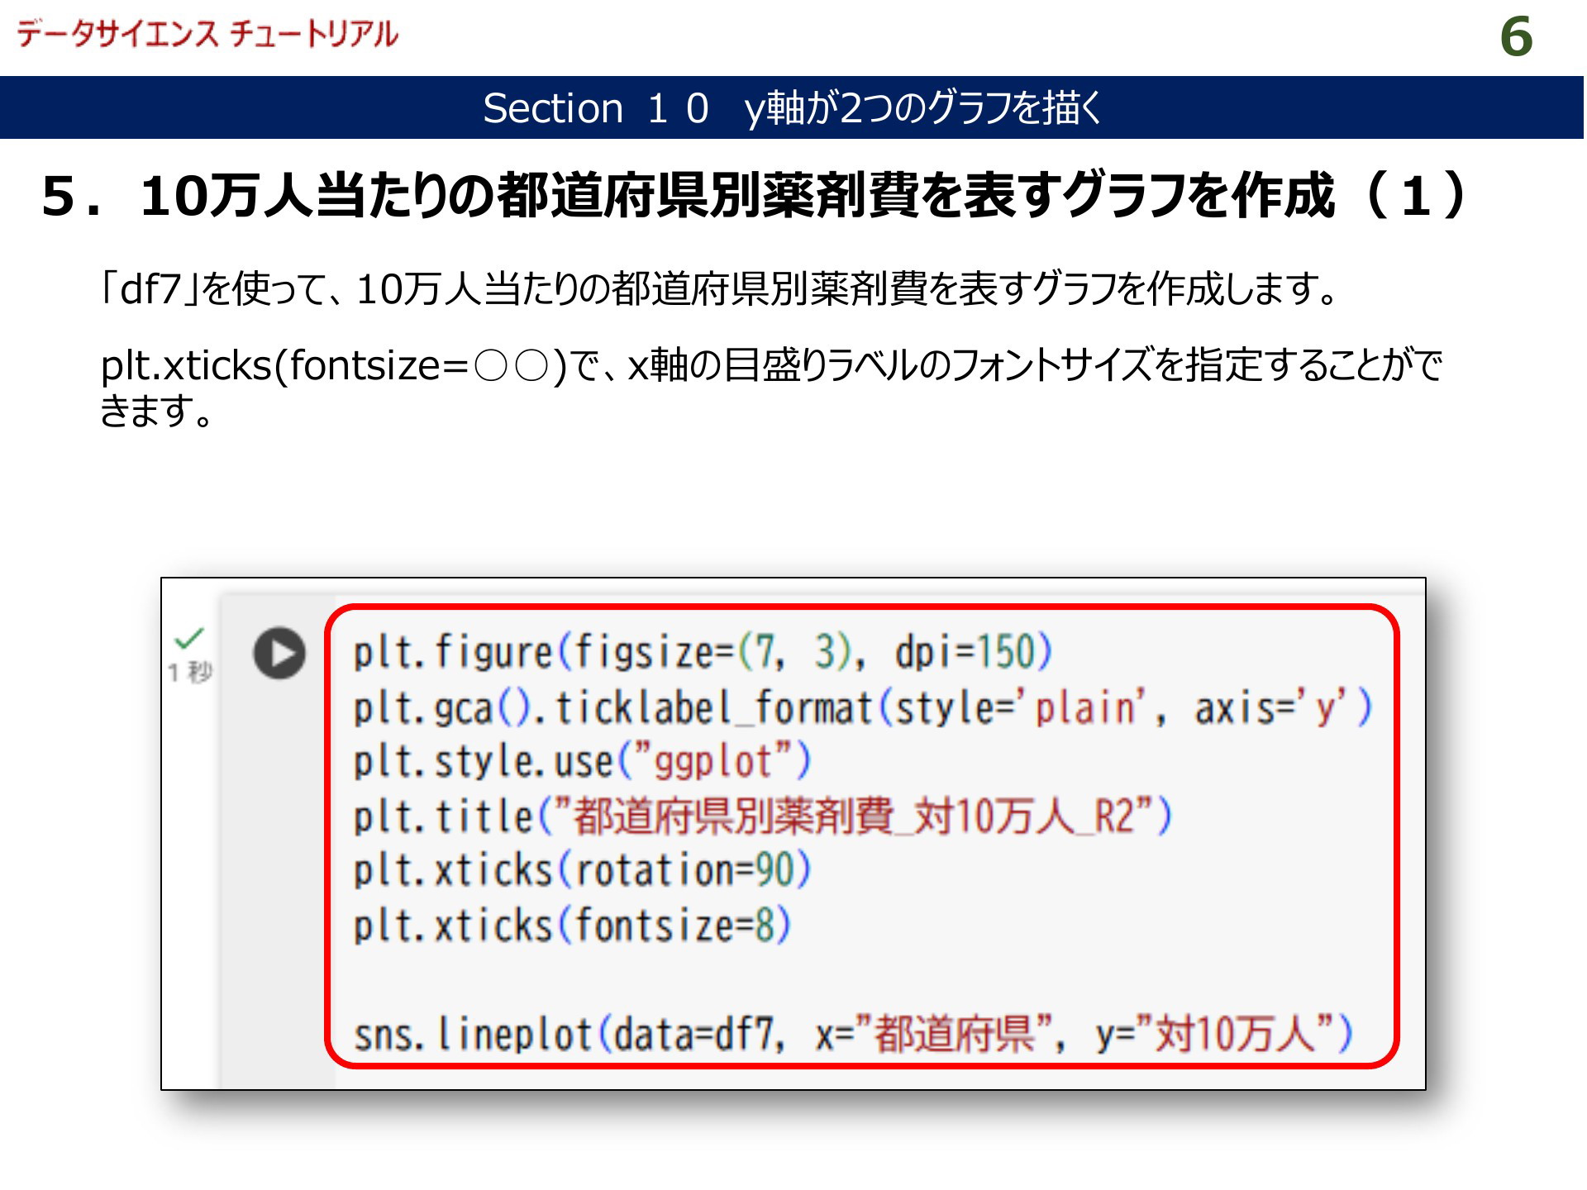Click the plt.figure code line
1587x1190 pixels.
(x=703, y=652)
